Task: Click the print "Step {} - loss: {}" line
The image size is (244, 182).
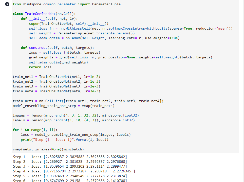Action: [65, 140]
